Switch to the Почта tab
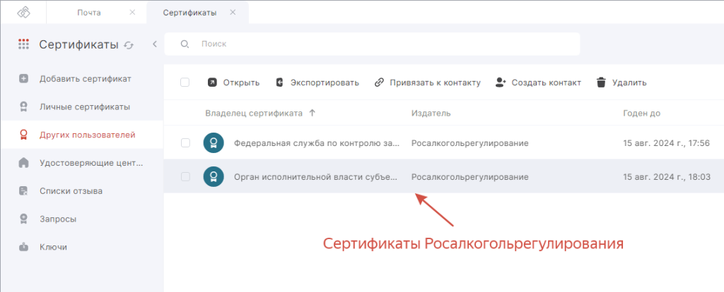This screenshot has height=292, width=724. coord(88,13)
